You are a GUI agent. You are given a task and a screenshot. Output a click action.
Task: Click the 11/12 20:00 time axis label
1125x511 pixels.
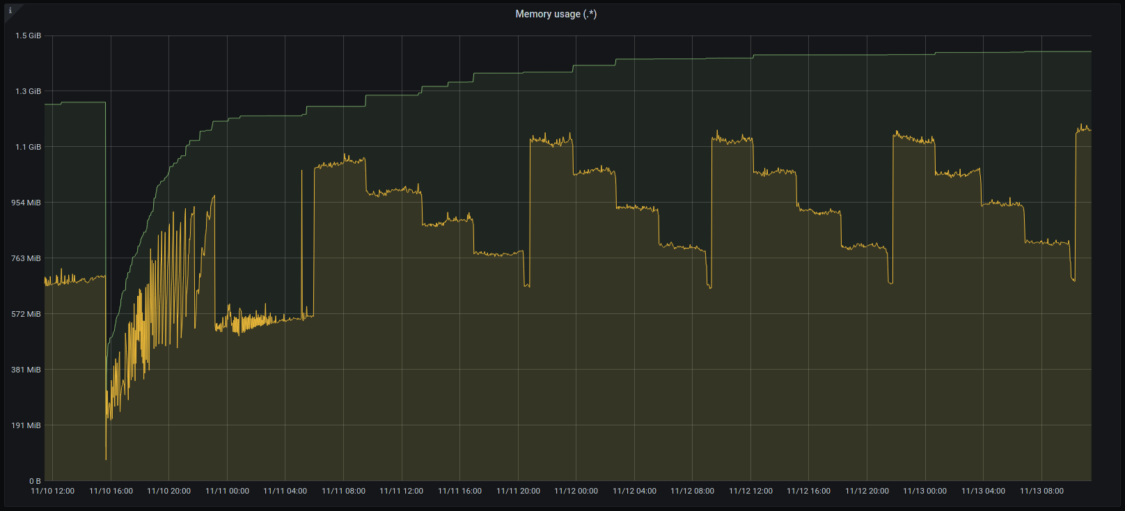point(867,491)
